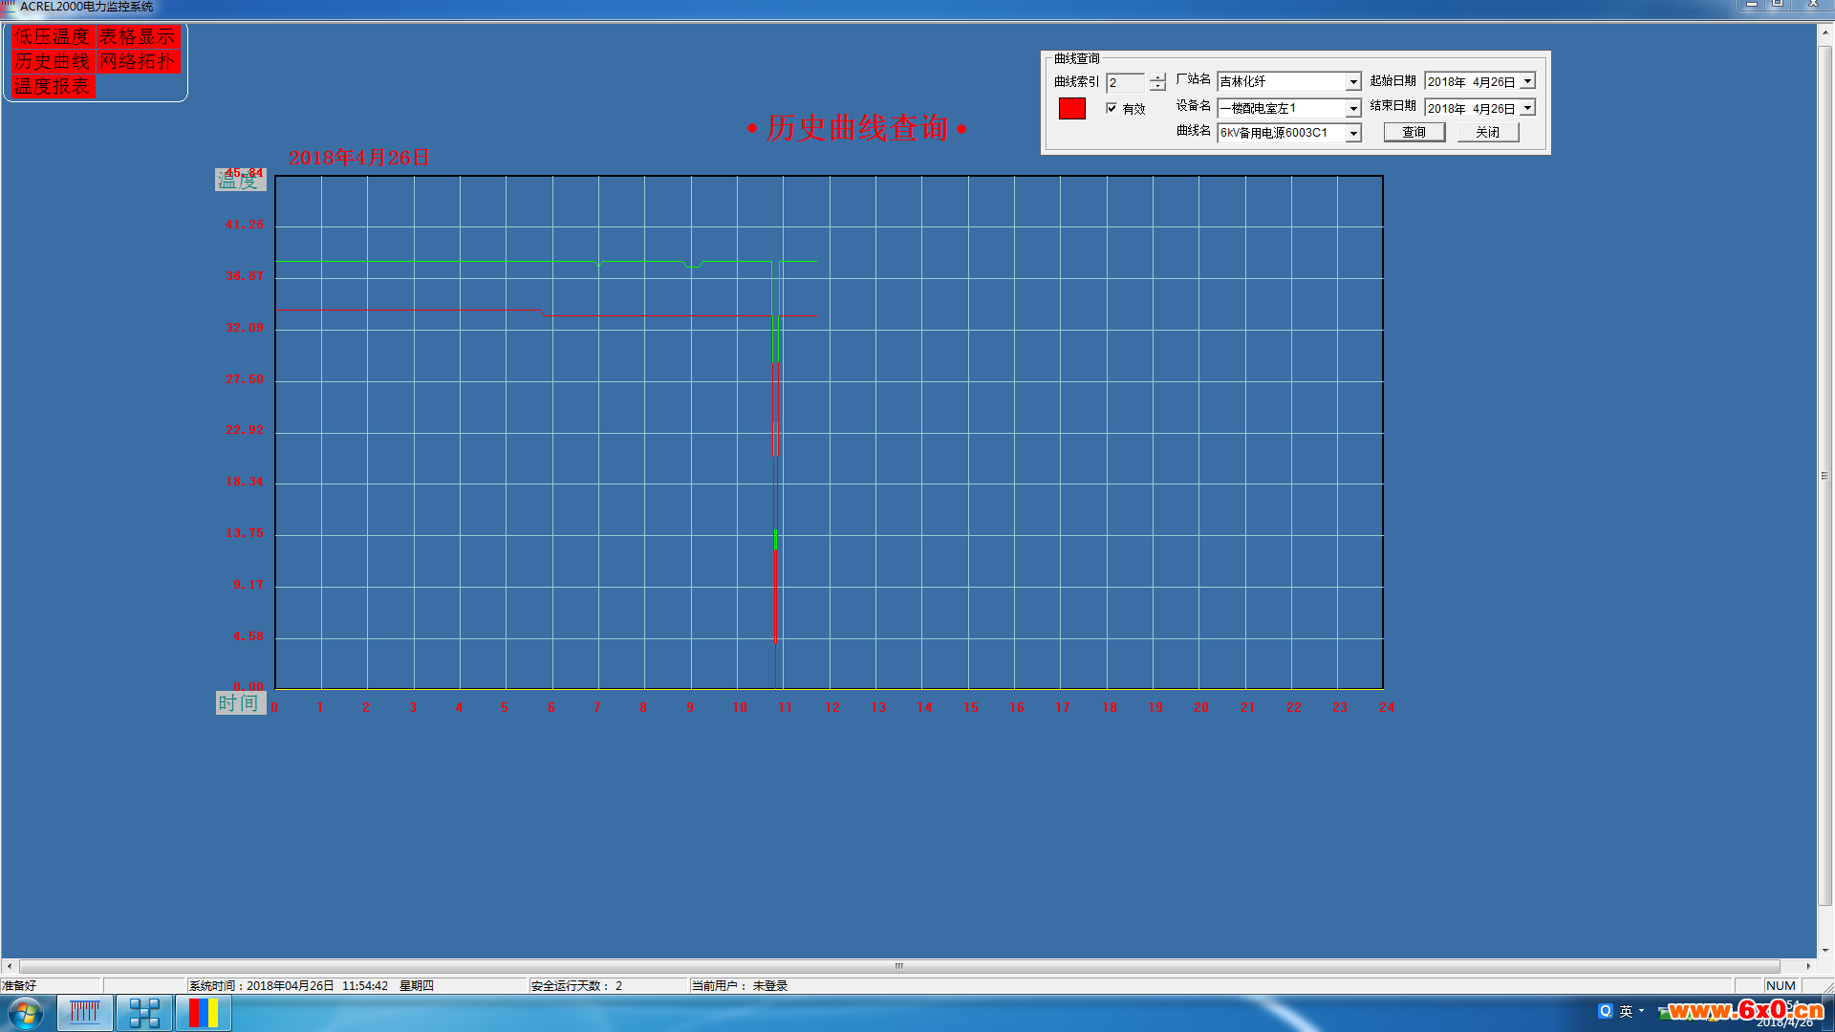Click the 英 language indicator in tray
Image resolution: width=1835 pixels, height=1032 pixels.
[x=1626, y=1011]
